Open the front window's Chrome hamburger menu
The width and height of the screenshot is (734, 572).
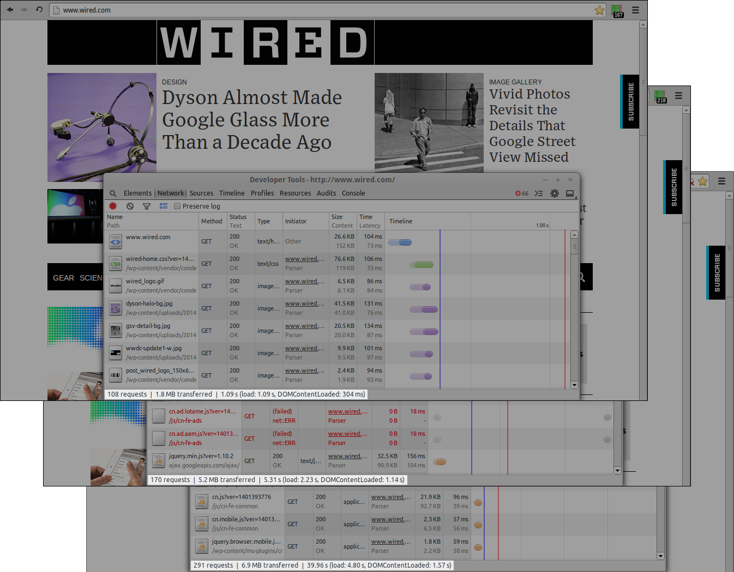tap(635, 10)
